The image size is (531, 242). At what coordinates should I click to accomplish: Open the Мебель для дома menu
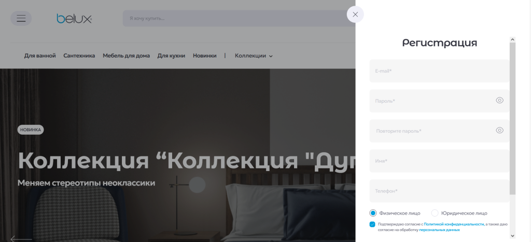(127, 56)
